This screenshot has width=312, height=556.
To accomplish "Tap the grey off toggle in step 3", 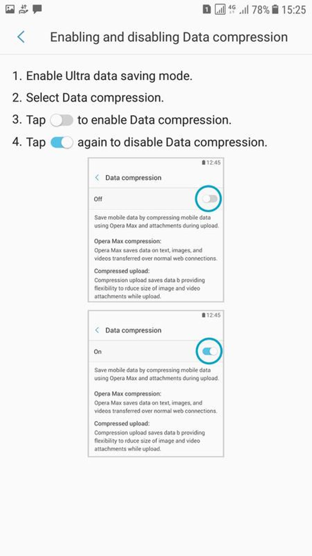I will coord(61,120).
